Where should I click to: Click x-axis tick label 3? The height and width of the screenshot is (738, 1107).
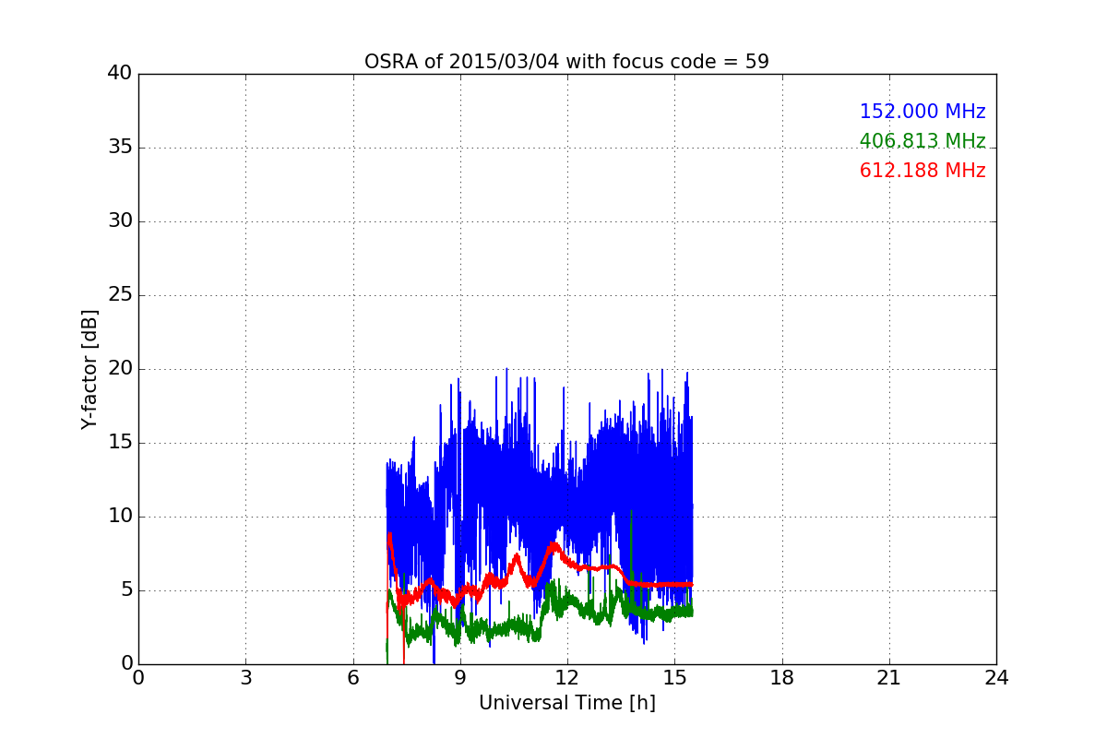click(x=245, y=678)
